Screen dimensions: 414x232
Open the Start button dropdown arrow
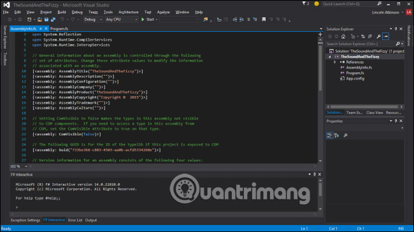157,20
